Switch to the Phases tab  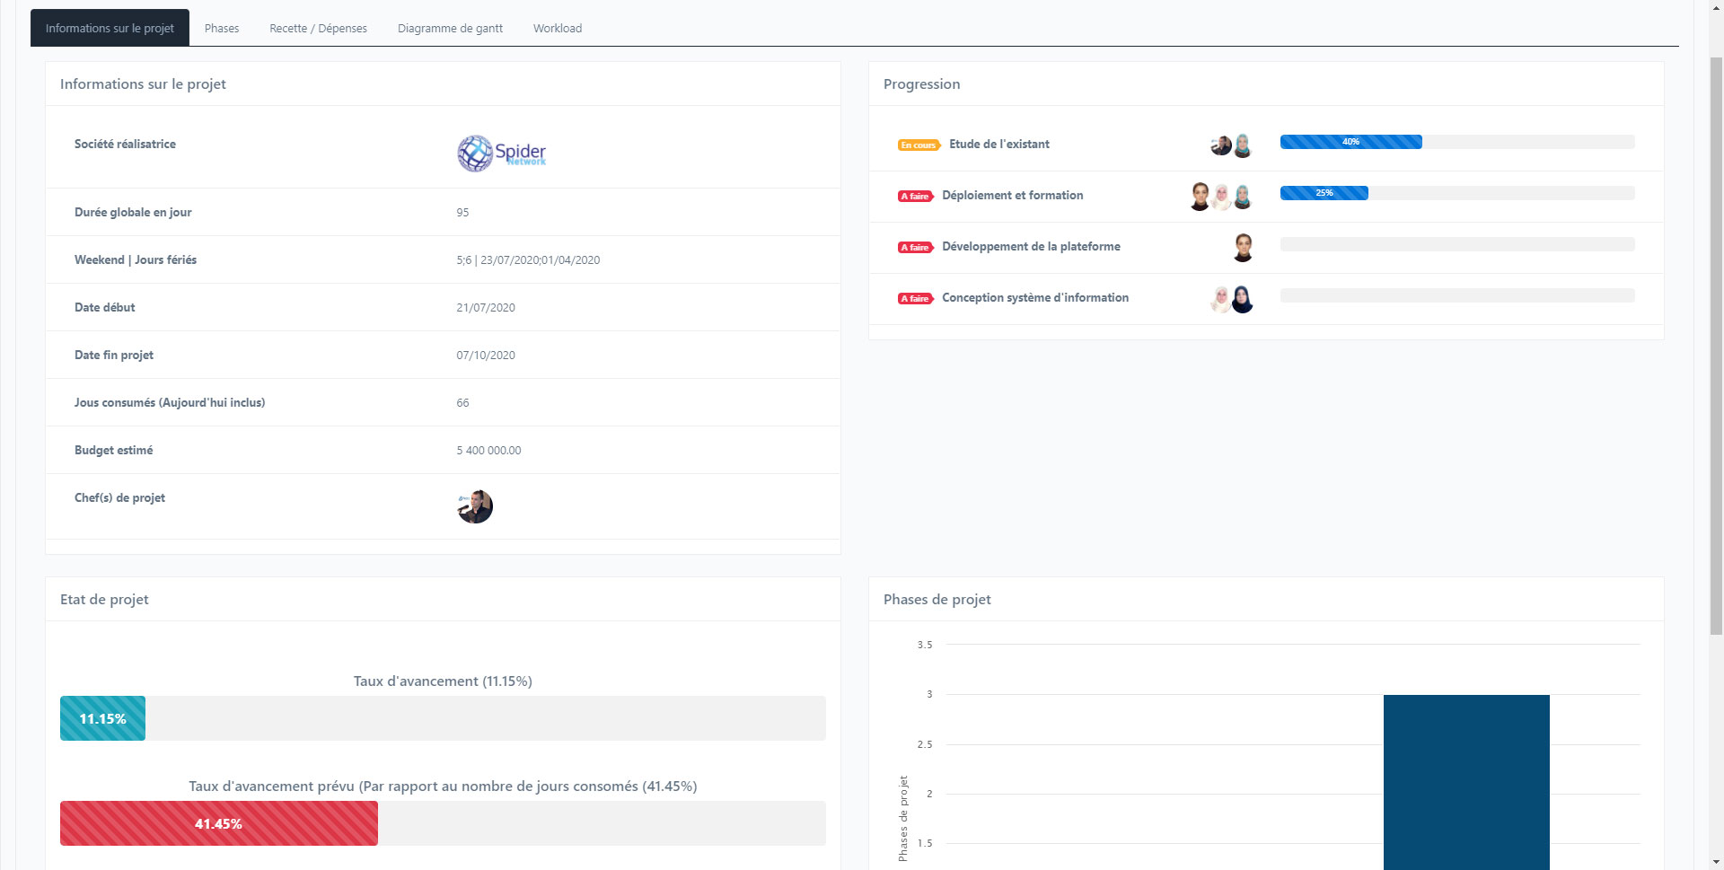pos(222,28)
